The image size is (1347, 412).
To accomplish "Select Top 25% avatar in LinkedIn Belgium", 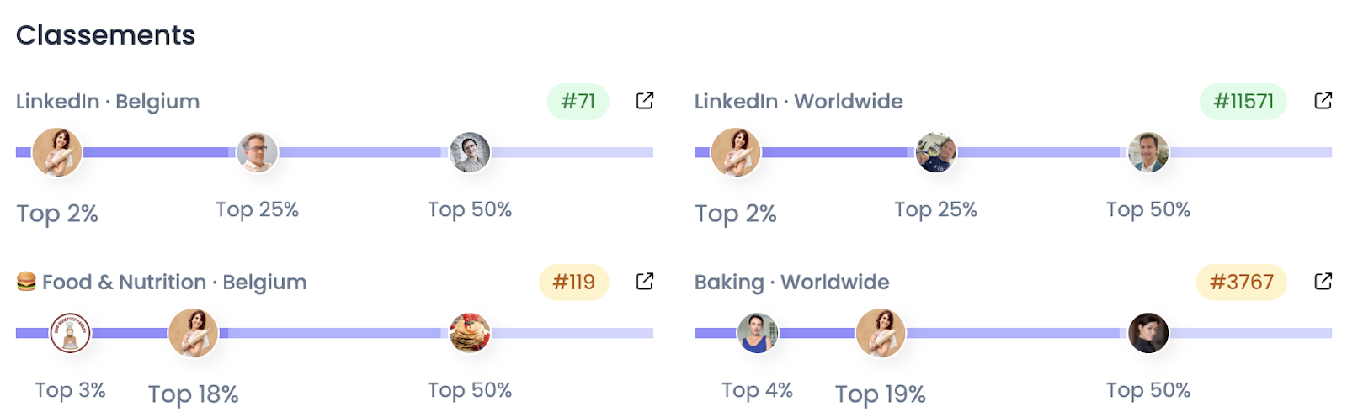I will [x=258, y=152].
